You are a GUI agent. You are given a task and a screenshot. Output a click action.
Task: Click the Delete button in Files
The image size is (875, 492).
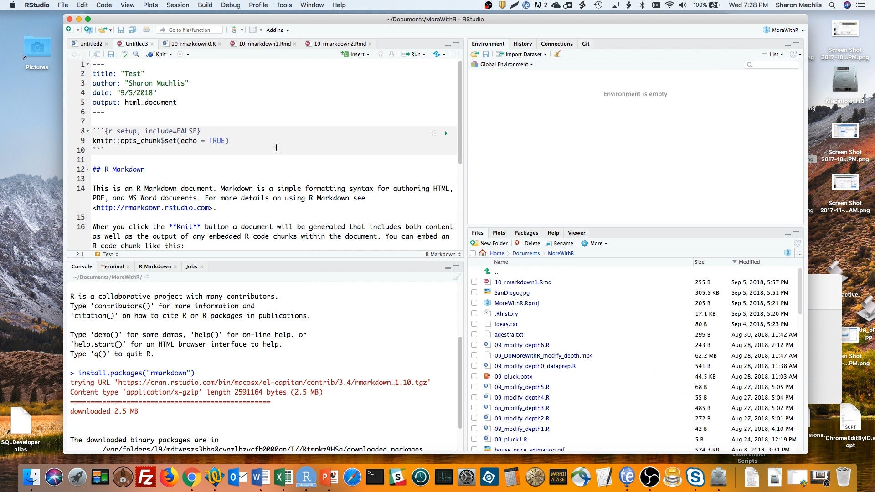coord(527,243)
